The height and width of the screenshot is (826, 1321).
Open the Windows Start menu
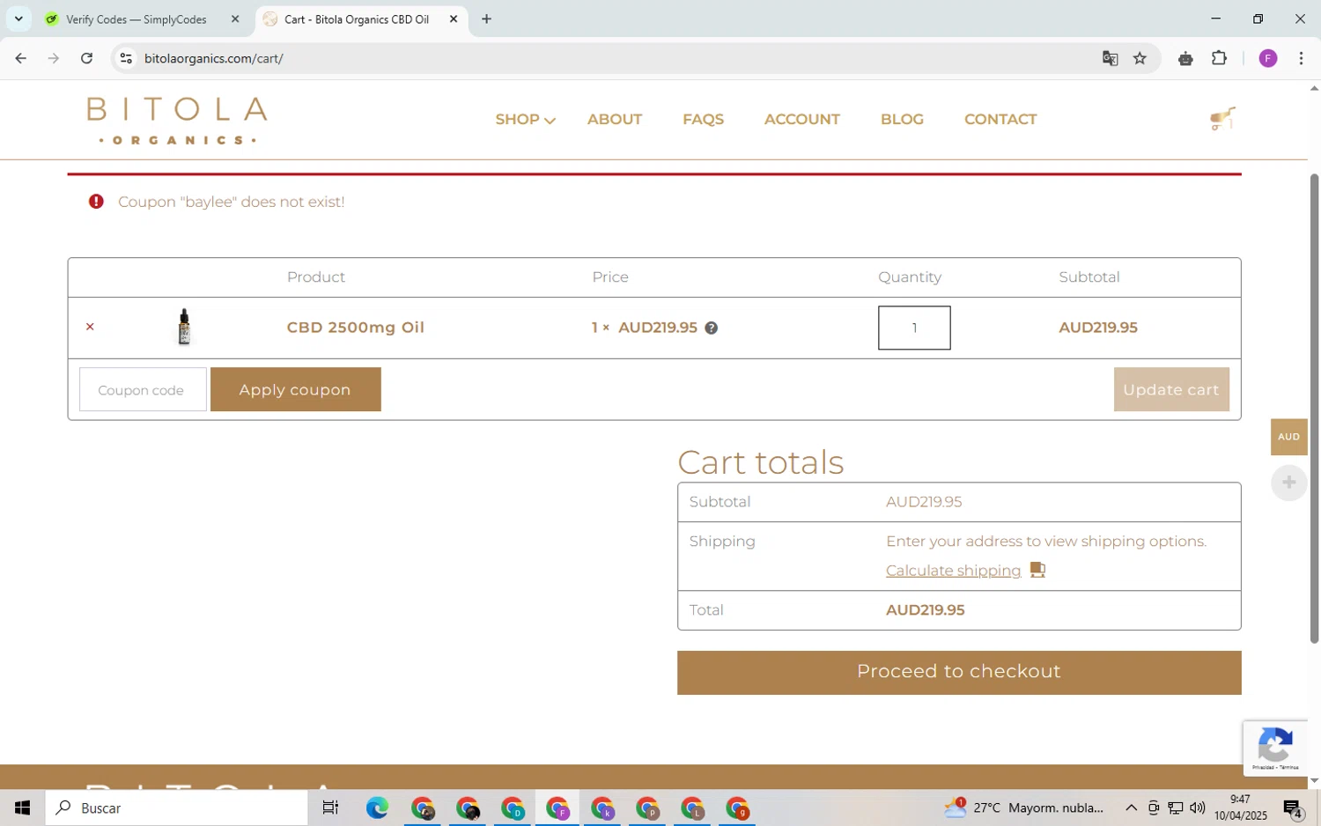coord(22,808)
